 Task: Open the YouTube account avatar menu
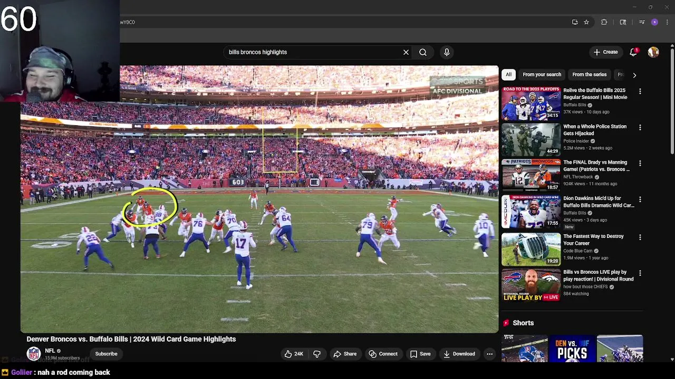coord(653,52)
